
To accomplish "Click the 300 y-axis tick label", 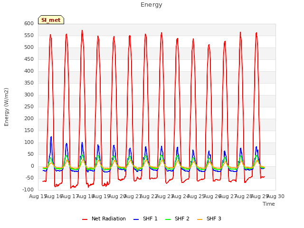I will [29, 95].
